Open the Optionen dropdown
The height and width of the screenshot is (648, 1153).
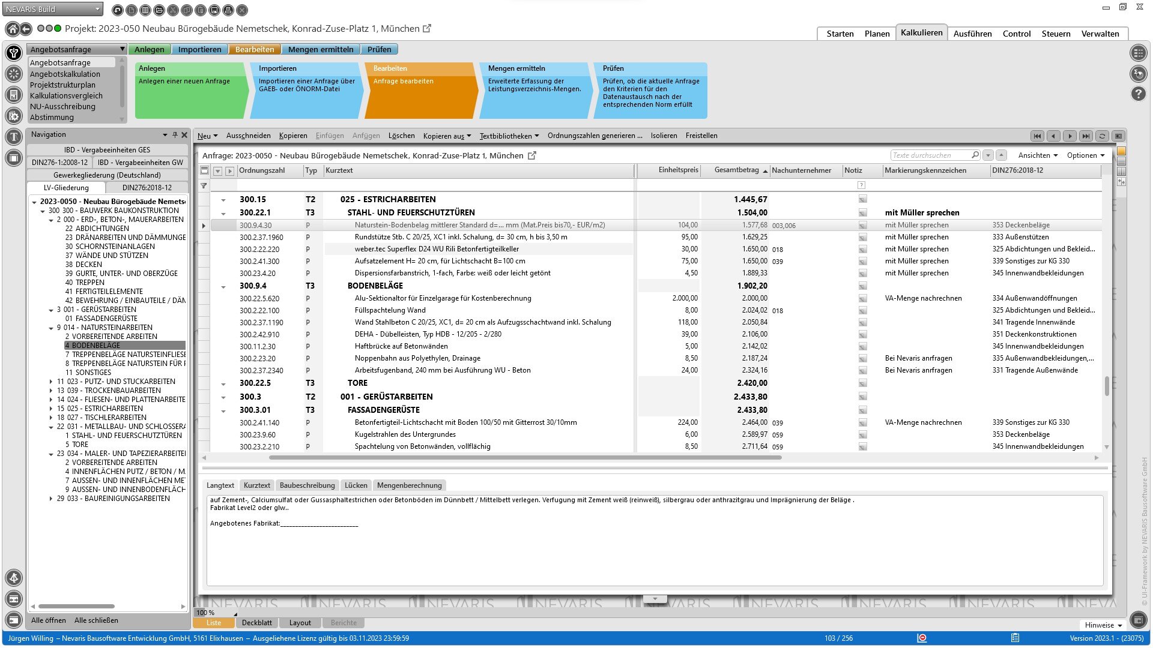tap(1086, 155)
